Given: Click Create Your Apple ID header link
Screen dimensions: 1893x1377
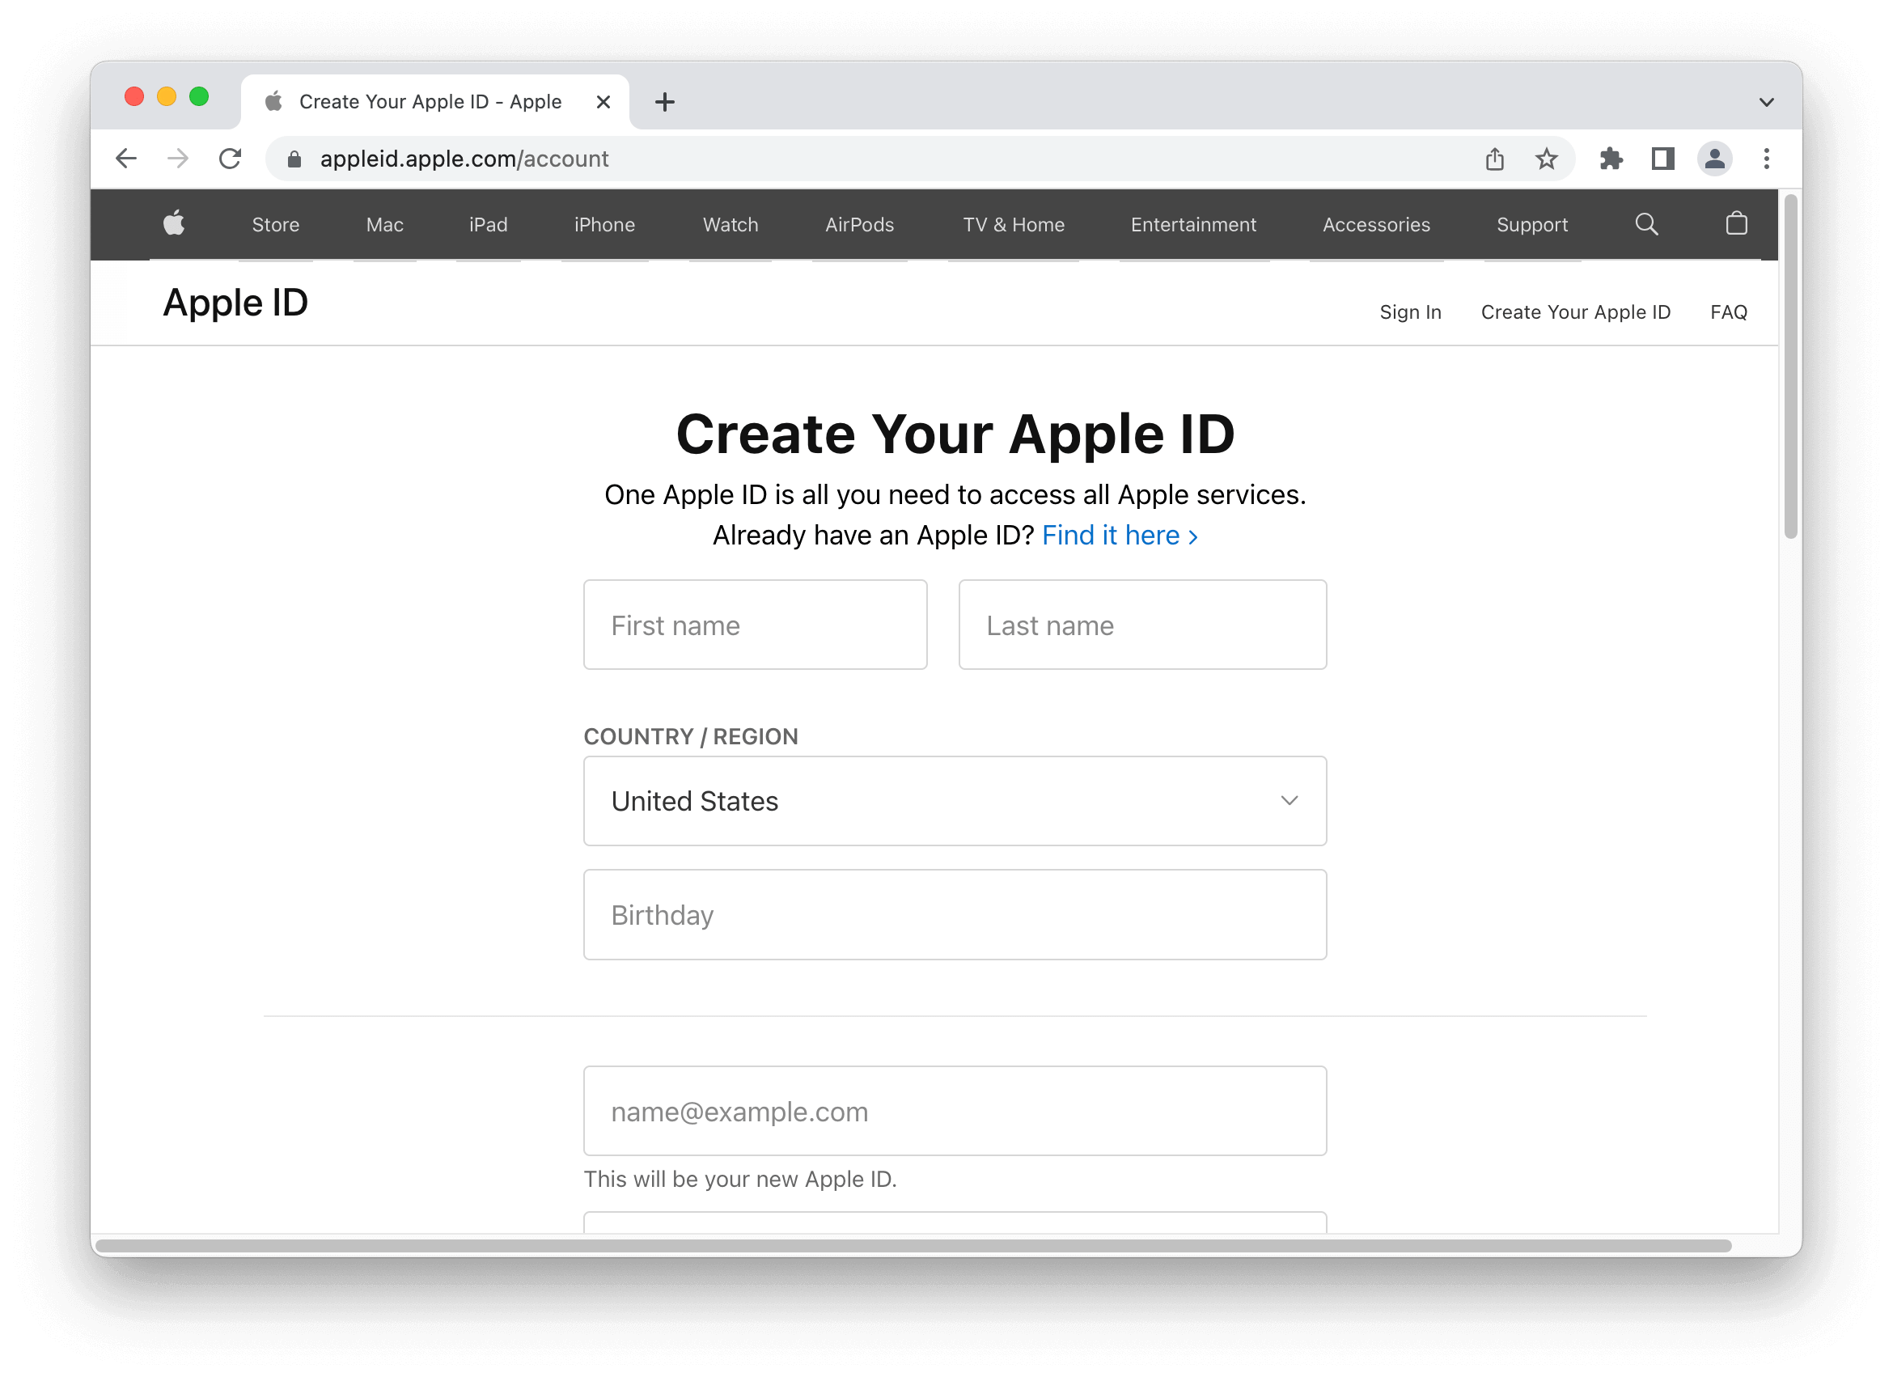Looking at the screenshot, I should click(1576, 312).
